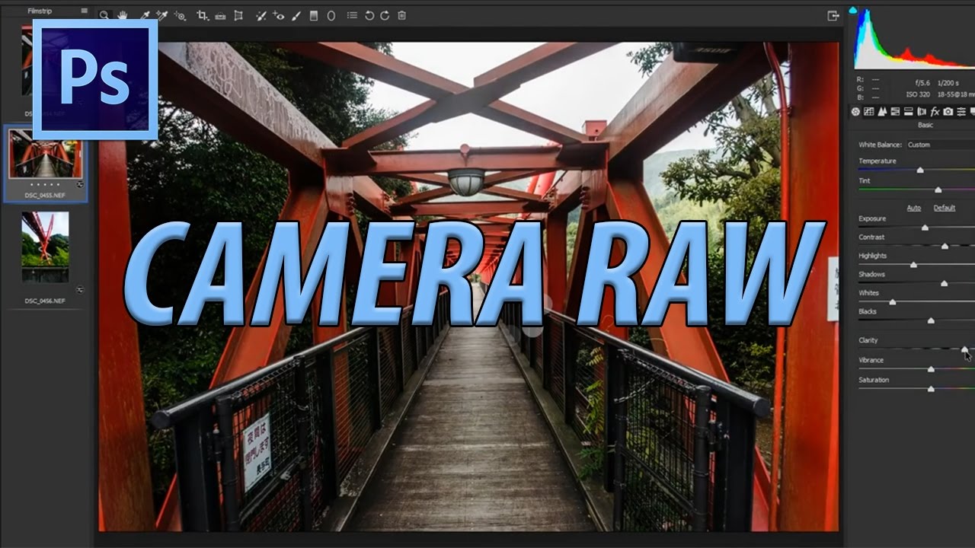975x548 pixels.
Task: Click the Clarity slider handle
Action: [x=964, y=350]
